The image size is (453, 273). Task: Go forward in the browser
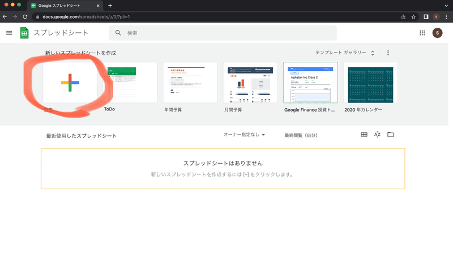tap(15, 17)
